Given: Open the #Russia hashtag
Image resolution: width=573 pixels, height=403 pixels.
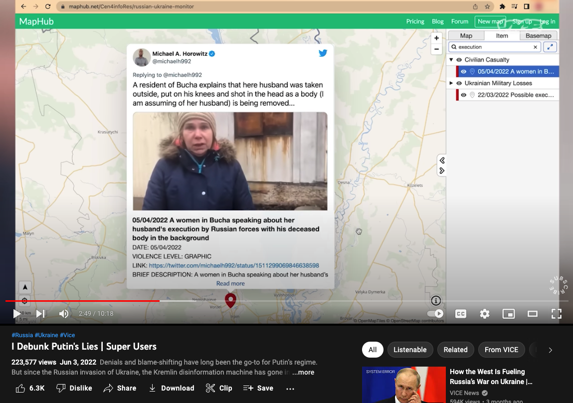Looking at the screenshot, I should click(x=22, y=335).
